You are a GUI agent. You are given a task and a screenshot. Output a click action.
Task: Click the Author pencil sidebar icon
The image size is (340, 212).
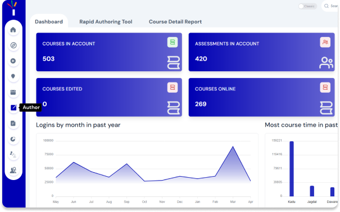13,108
